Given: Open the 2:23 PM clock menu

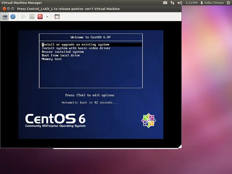Looking at the screenshot, I should point(191,3).
